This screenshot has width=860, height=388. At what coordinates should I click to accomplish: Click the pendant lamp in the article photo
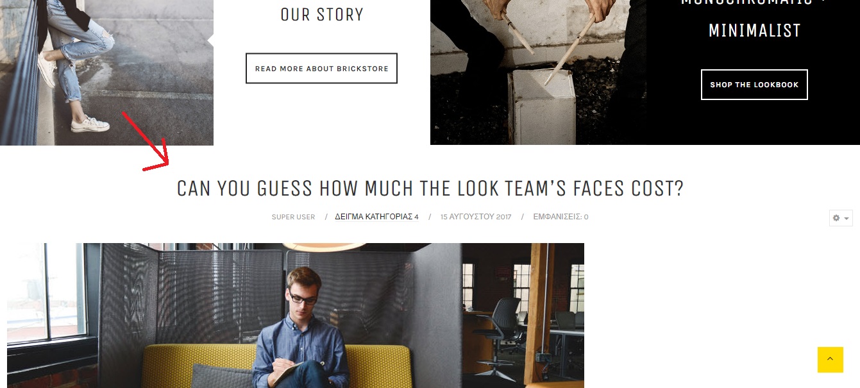(x=324, y=247)
